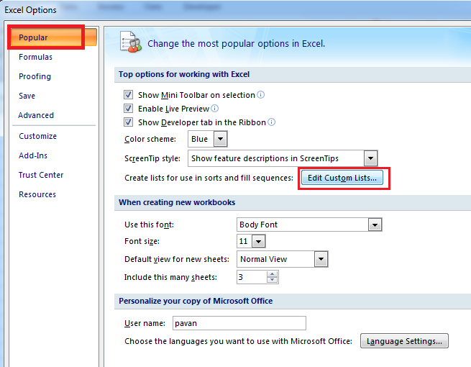471x367 pixels.
Task: Uncheck Enable Live Preview checkbox
Action: point(128,109)
